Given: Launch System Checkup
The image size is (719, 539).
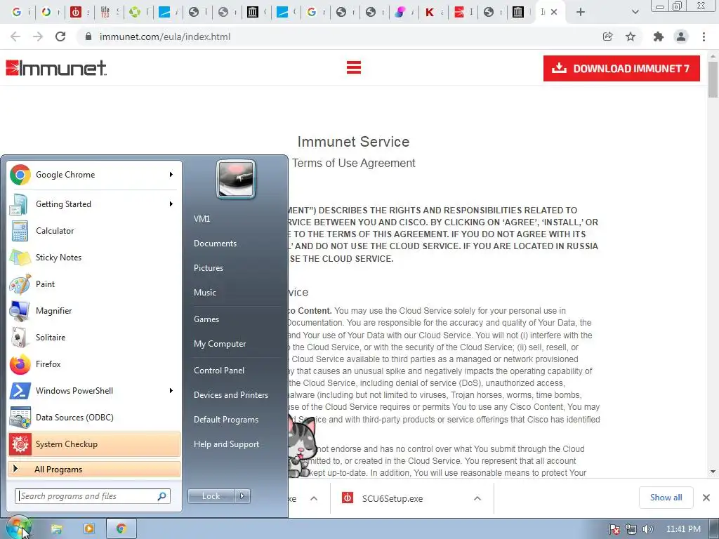Looking at the screenshot, I should point(94,444).
